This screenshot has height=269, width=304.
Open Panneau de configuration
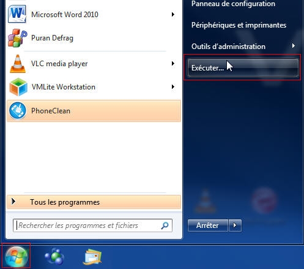pyautogui.click(x=233, y=4)
